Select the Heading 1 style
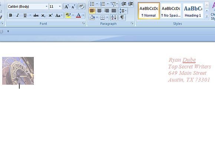The width and height of the screenshot is (215, 145). click(x=193, y=11)
